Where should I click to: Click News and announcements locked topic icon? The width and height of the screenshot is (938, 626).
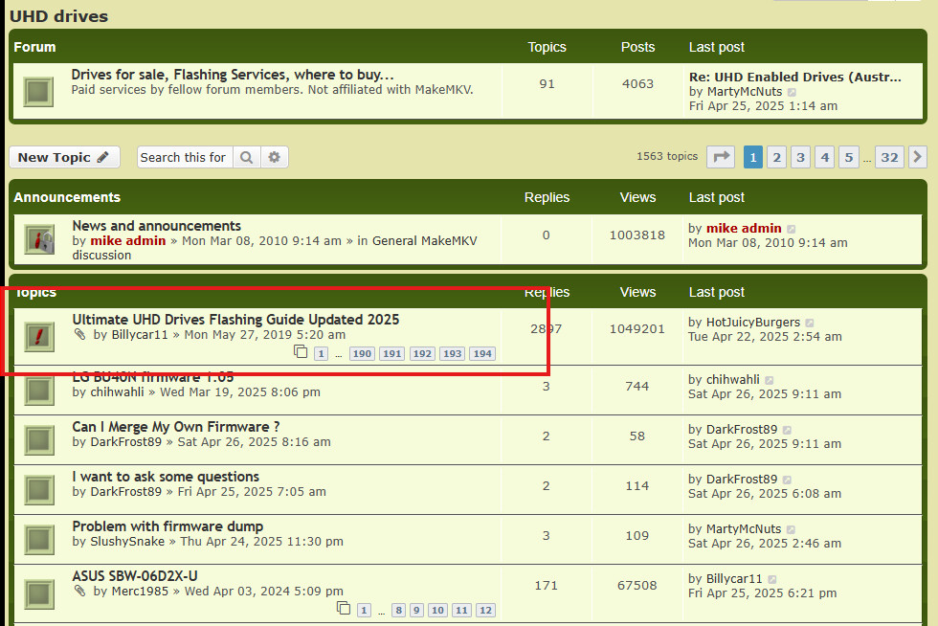38,238
